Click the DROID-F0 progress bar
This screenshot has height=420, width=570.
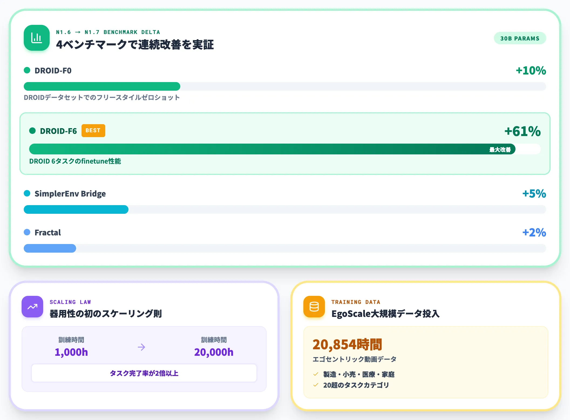[285, 86]
